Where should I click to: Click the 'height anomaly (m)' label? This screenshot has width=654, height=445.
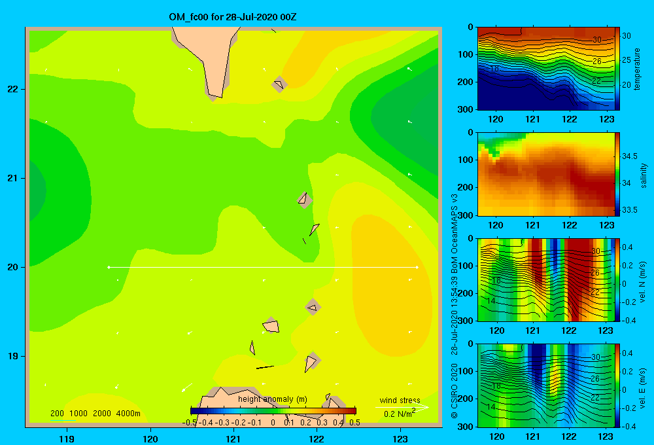point(272,399)
